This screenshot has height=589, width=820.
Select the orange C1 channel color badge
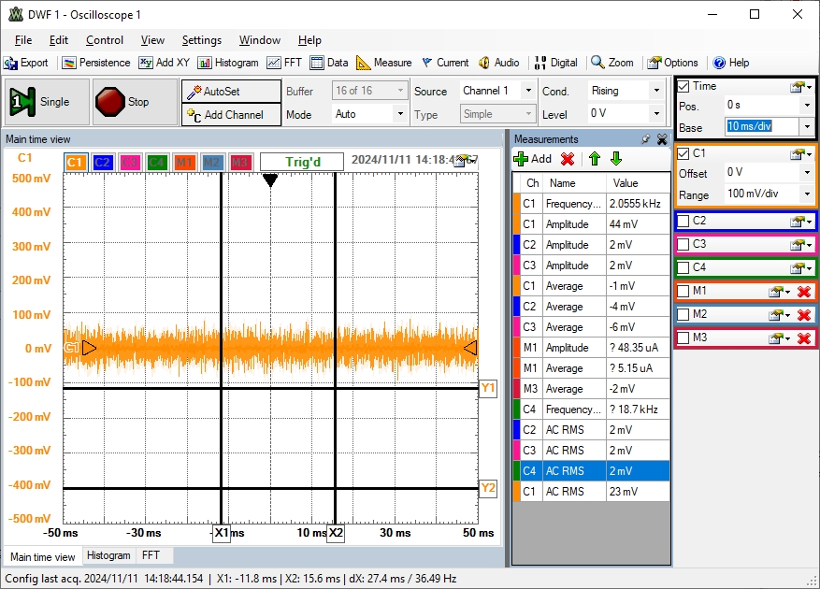pos(76,163)
